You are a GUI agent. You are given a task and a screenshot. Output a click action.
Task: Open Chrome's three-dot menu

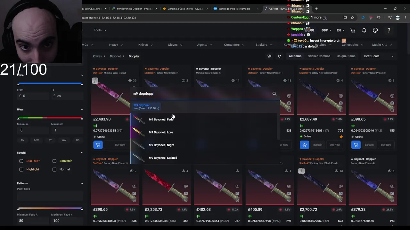[406, 18]
